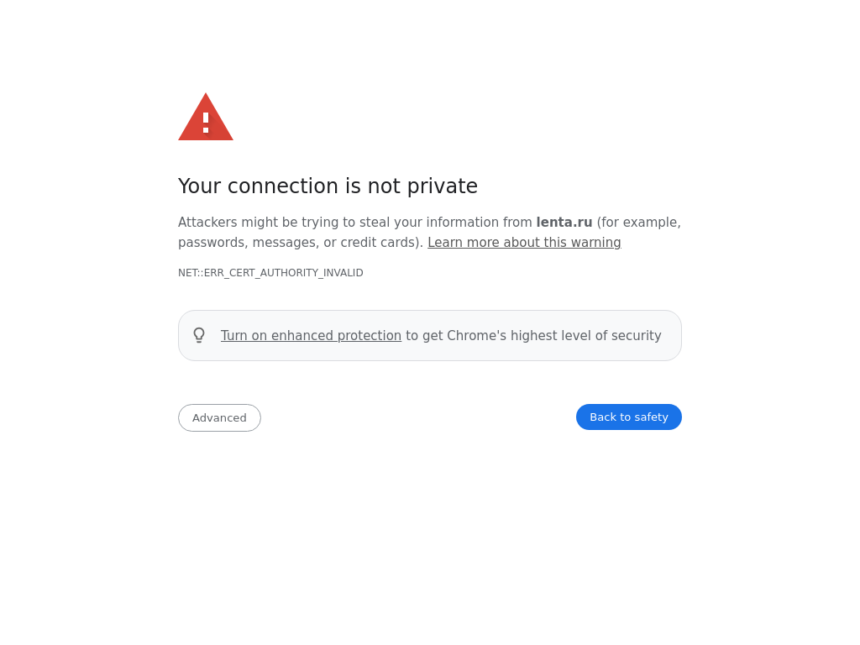Viewport: 860px width, 645px height.
Task: Follow the Turn on enhanced protection link
Action: pos(311,336)
